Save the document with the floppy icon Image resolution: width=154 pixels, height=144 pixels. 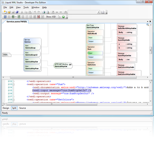pyautogui.click(x=13, y=12)
